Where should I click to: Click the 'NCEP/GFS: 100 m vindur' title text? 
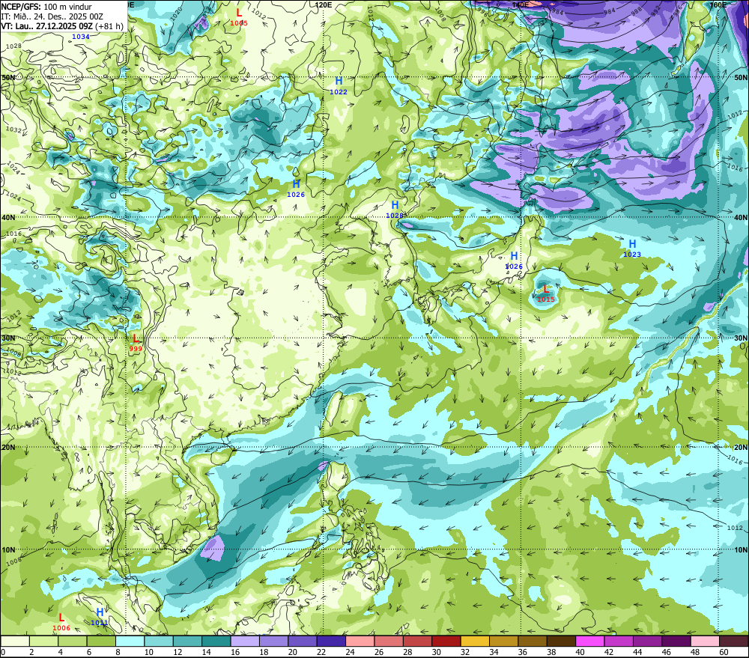[x=46, y=7]
